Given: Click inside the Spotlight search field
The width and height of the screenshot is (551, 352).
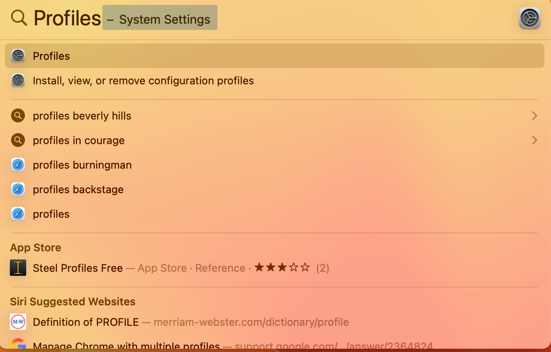Looking at the screenshot, I should (68, 18).
